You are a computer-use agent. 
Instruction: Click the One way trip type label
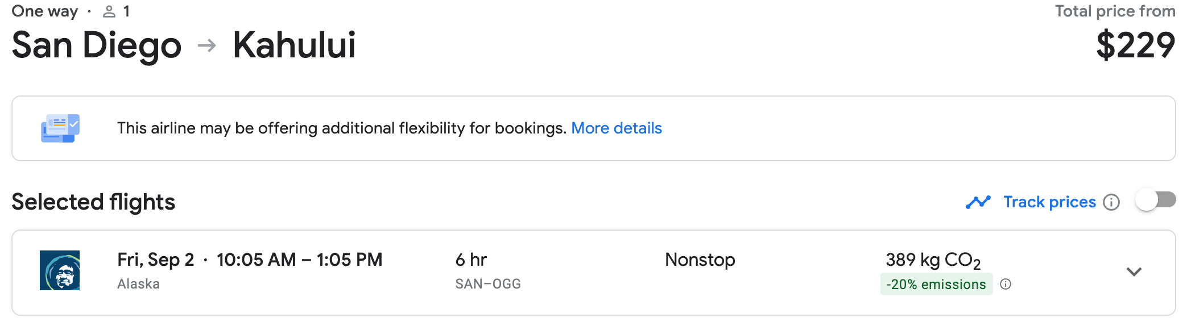click(x=45, y=11)
